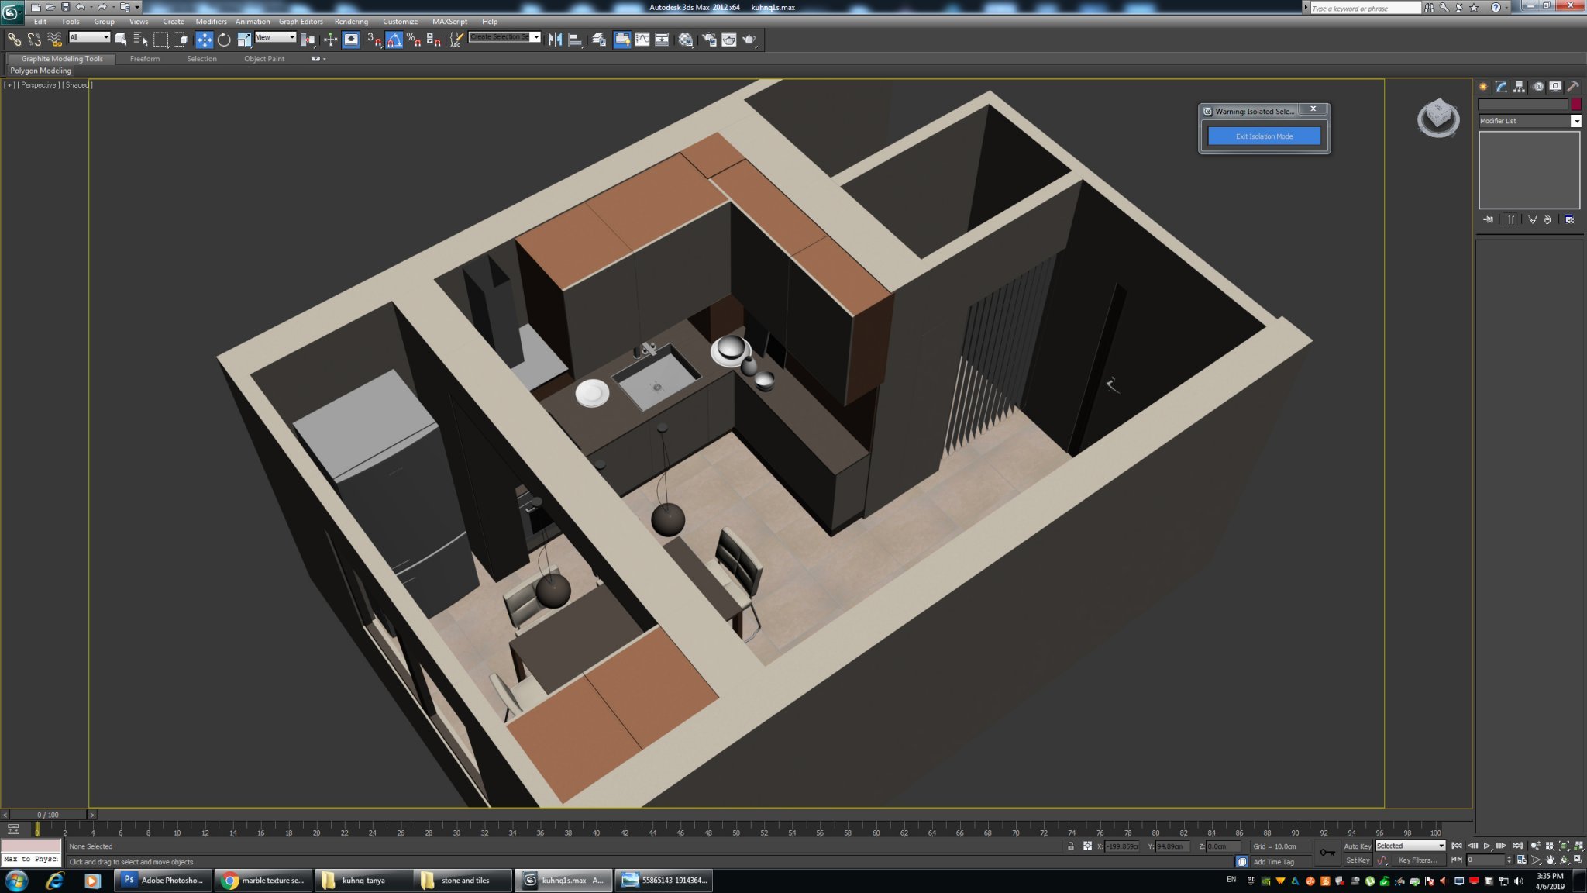Open the Hierarchy panel tab icon
1587x893 pixels.
1519,87
